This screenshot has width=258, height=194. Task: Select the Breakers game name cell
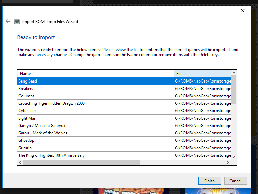(95, 89)
